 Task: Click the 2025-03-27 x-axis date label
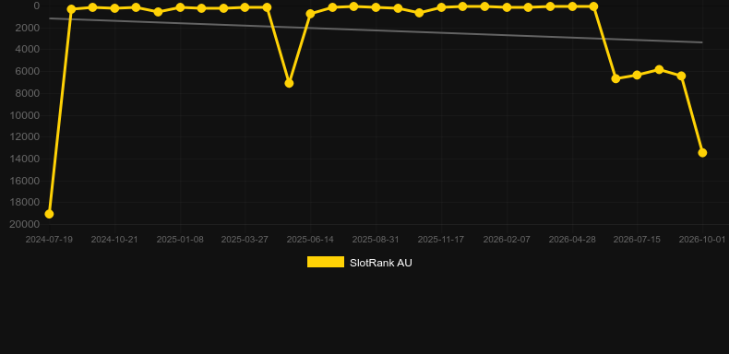245,240
